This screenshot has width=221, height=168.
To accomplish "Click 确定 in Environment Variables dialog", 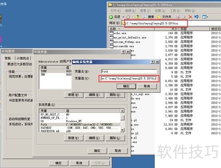I will pyautogui.click(x=97, y=151).
